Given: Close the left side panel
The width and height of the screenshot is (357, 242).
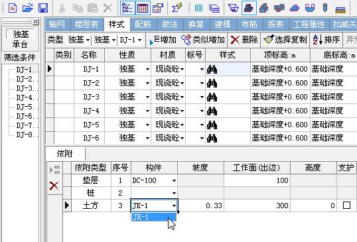Looking at the screenshot, I should (36, 22).
